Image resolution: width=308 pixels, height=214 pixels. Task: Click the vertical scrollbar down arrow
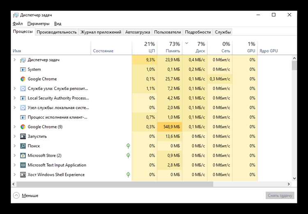point(294,178)
